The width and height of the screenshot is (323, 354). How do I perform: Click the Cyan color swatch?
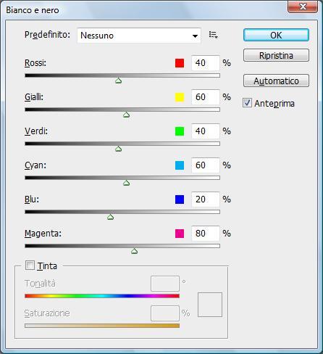180,165
